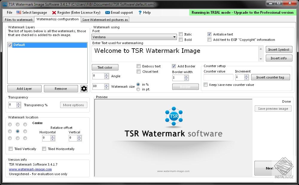299x185 pixels.
Task: Check the Tiled Horizontally option
Action: [x=44, y=149]
